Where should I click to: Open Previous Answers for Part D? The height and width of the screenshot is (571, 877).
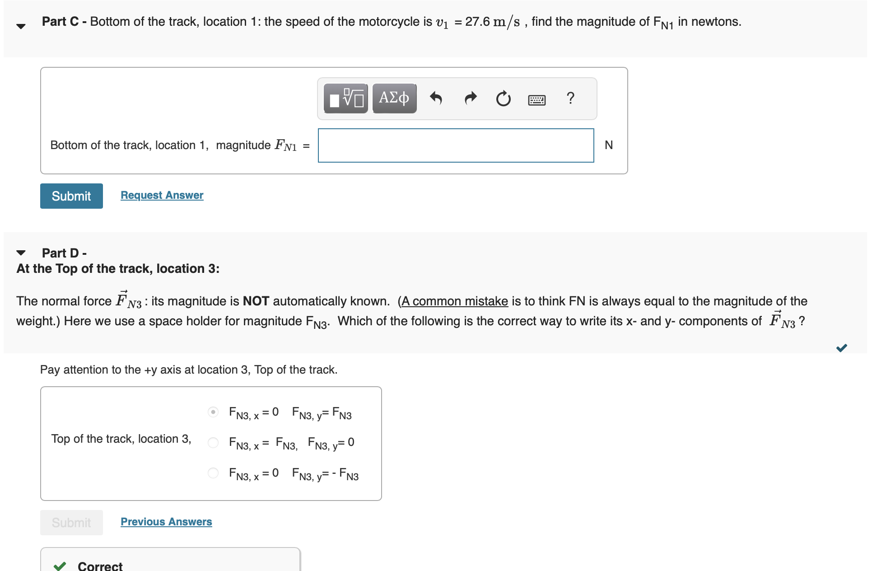click(x=166, y=521)
